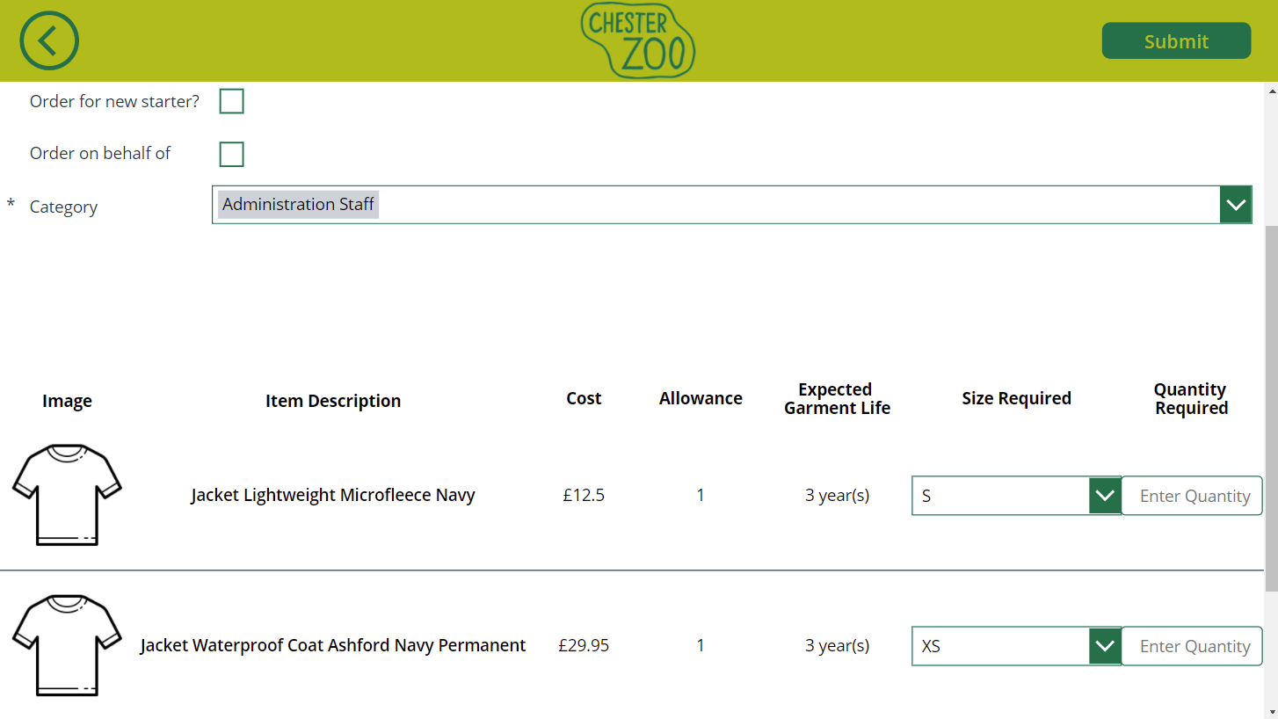Tick the Order for new starter checkbox
This screenshot has width=1278, height=719.
coord(231,102)
